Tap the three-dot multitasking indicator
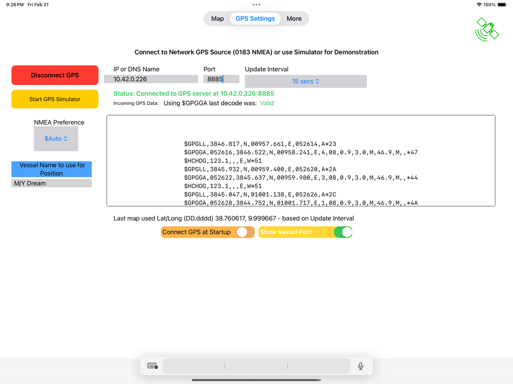Viewport: 513px width, 384px height. pos(256,4)
